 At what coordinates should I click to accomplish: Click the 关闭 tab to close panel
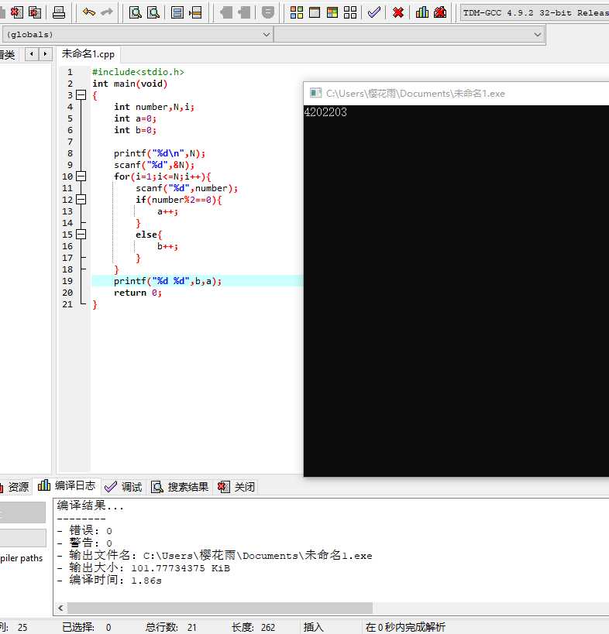[x=236, y=487]
